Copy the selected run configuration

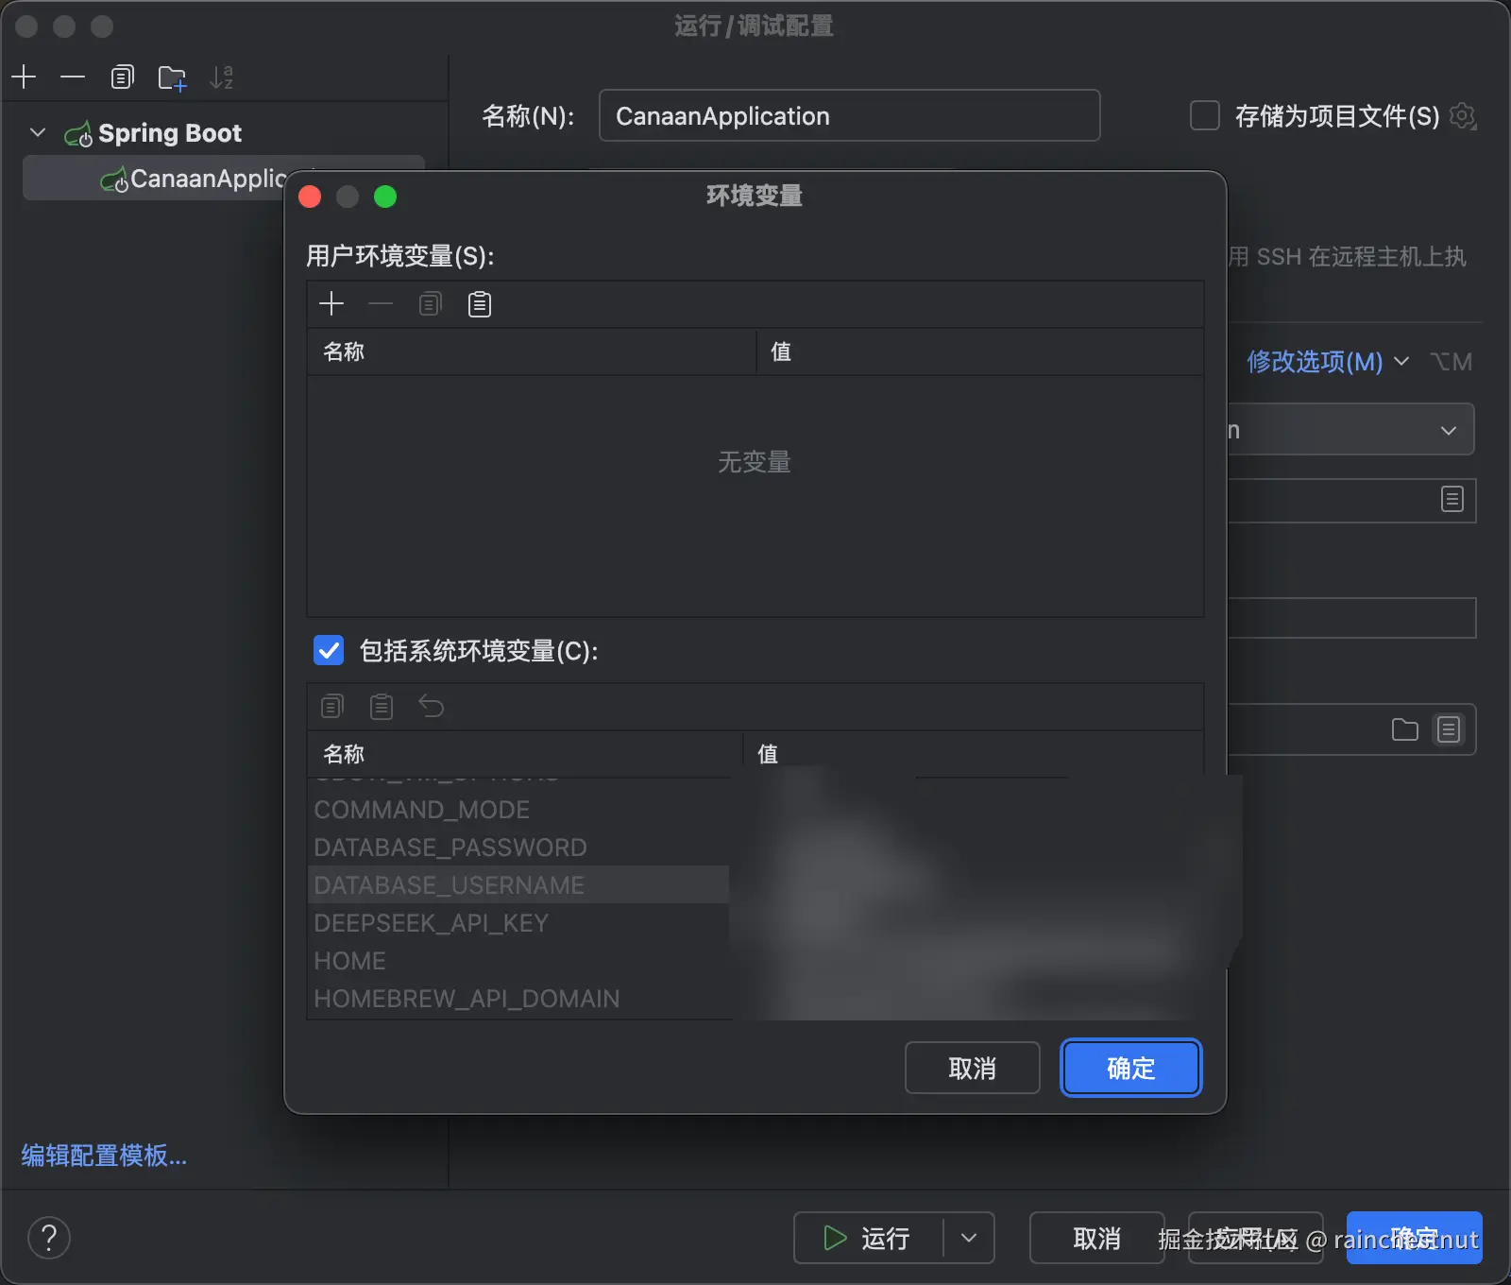123,77
